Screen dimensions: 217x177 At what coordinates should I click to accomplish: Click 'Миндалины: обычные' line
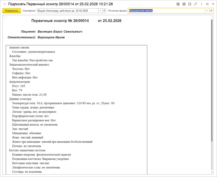(27, 133)
